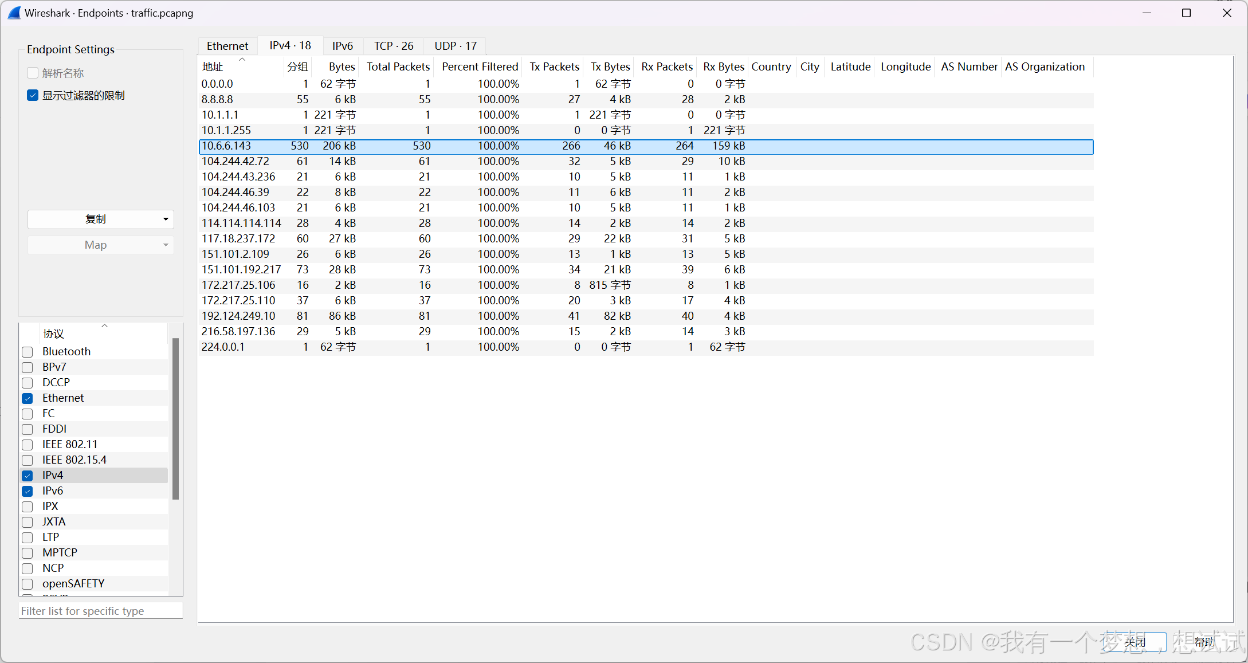
Task: Open the Copy (复制) dropdown button
Action: pyautogui.click(x=100, y=219)
